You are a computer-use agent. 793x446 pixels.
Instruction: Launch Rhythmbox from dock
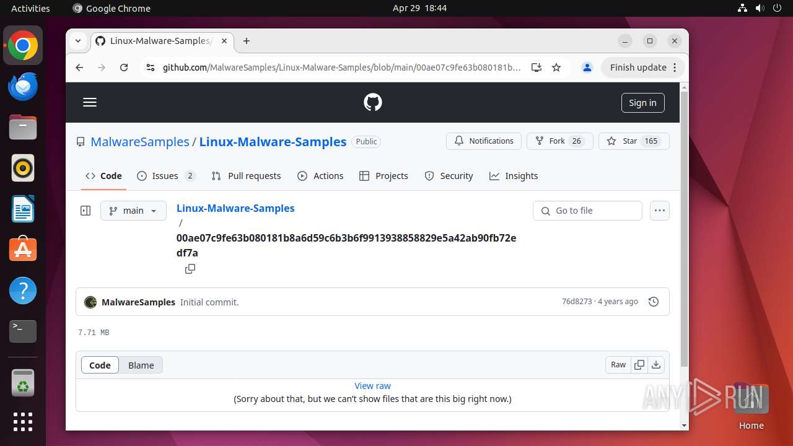pos(23,168)
